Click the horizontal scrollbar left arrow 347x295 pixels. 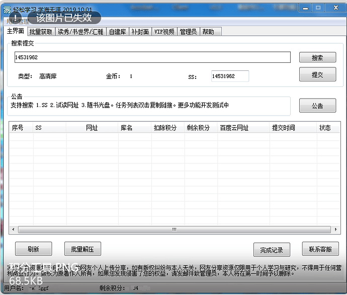tap(14, 230)
